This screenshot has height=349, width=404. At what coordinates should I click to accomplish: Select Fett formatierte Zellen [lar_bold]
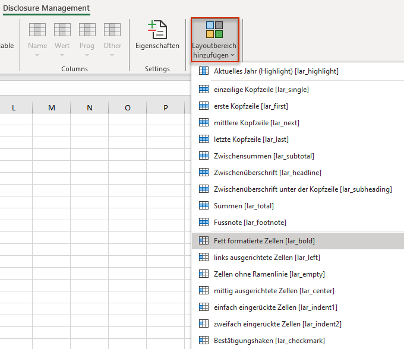coord(298,241)
